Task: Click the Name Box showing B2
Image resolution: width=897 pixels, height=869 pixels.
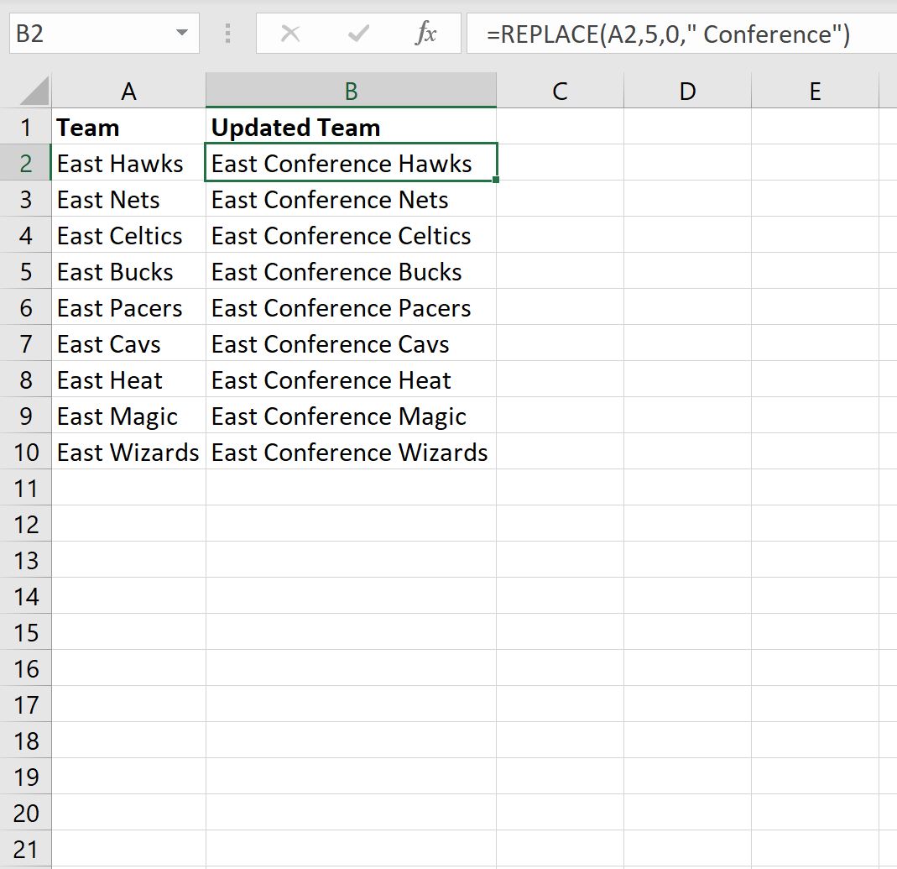Action: click(x=104, y=34)
